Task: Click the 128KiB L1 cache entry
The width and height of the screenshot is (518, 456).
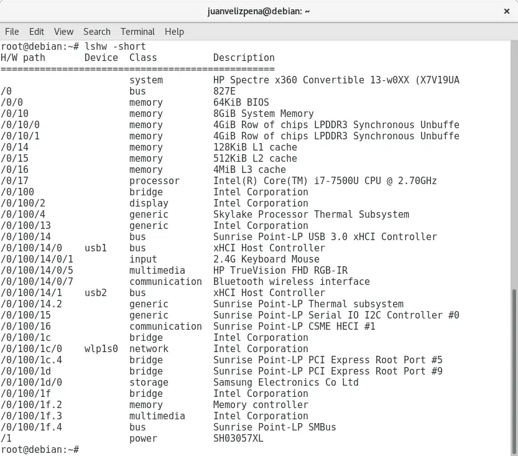Action: [x=255, y=147]
